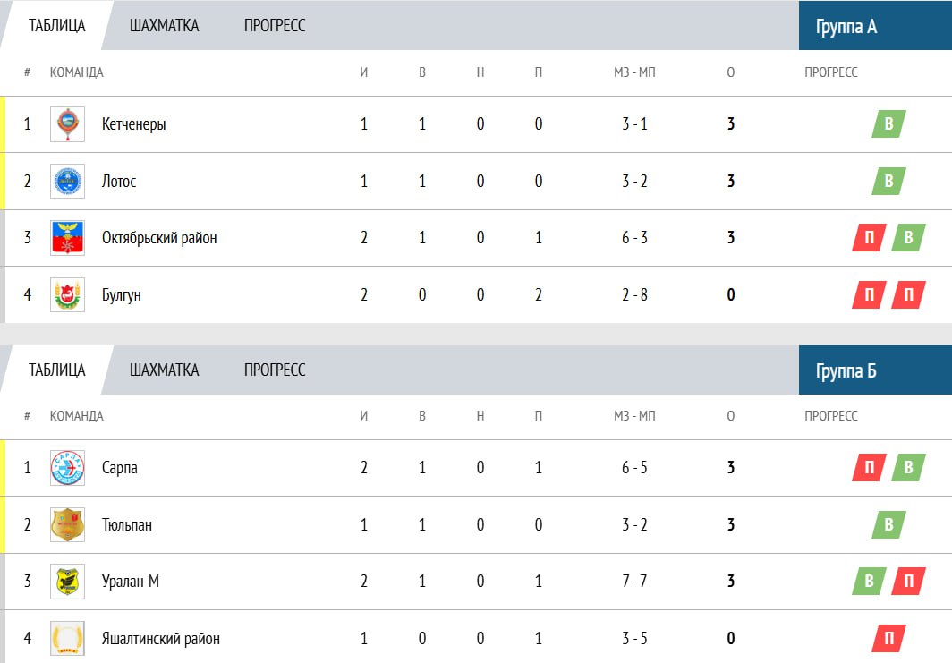Click Яшалтинский район red П result badge
Viewport: 952px width, 663px height.
point(888,638)
